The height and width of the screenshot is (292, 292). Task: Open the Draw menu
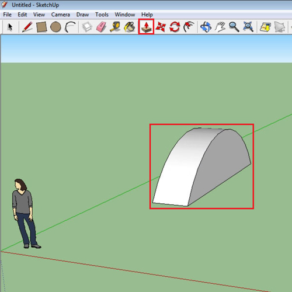click(x=82, y=15)
